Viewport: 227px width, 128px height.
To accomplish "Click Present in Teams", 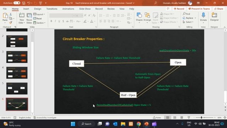I will pyautogui.click(x=199, y=9).
